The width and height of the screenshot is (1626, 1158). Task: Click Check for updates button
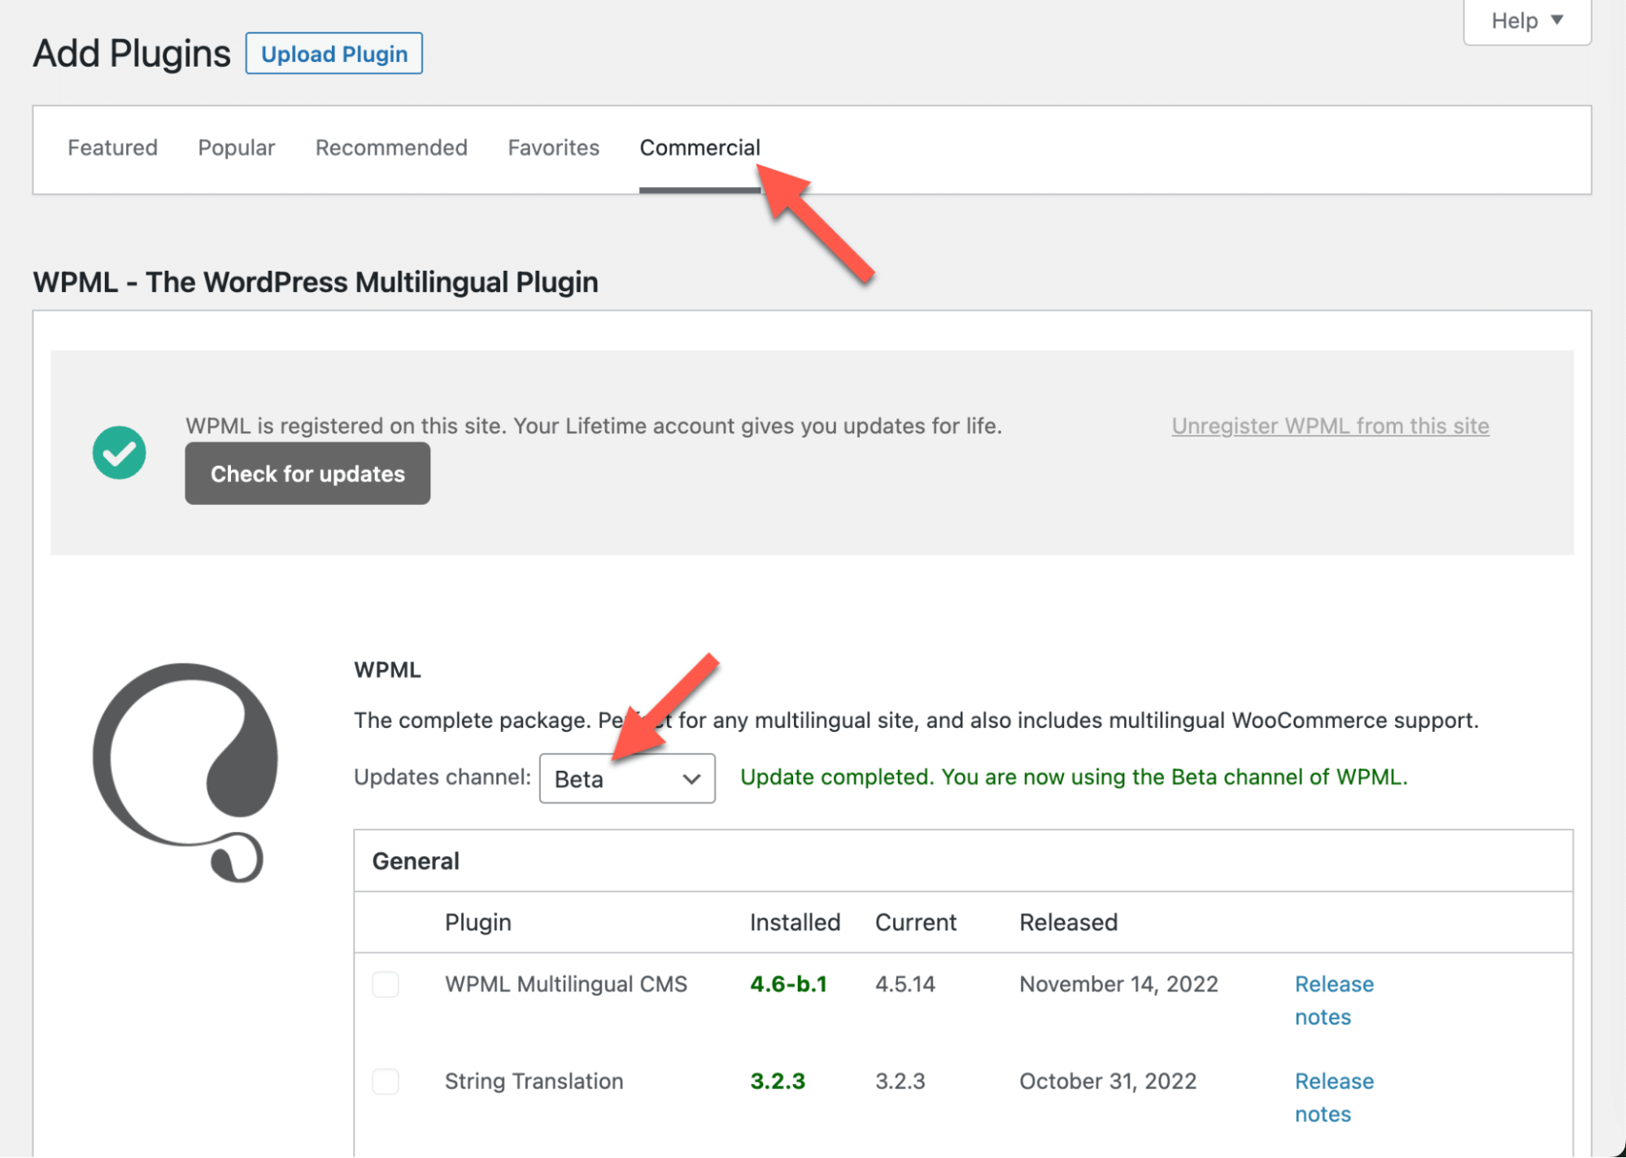pyautogui.click(x=307, y=473)
